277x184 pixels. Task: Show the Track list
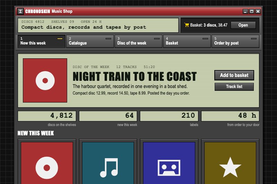click(x=234, y=87)
